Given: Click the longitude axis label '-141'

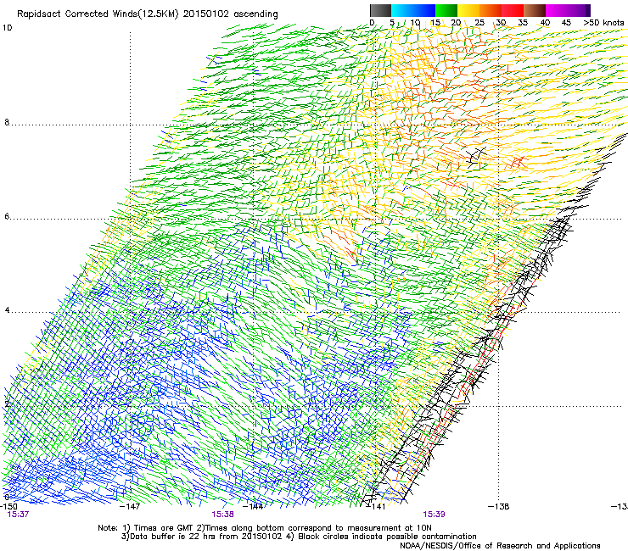Looking at the screenshot, I should pyautogui.click(x=375, y=506).
